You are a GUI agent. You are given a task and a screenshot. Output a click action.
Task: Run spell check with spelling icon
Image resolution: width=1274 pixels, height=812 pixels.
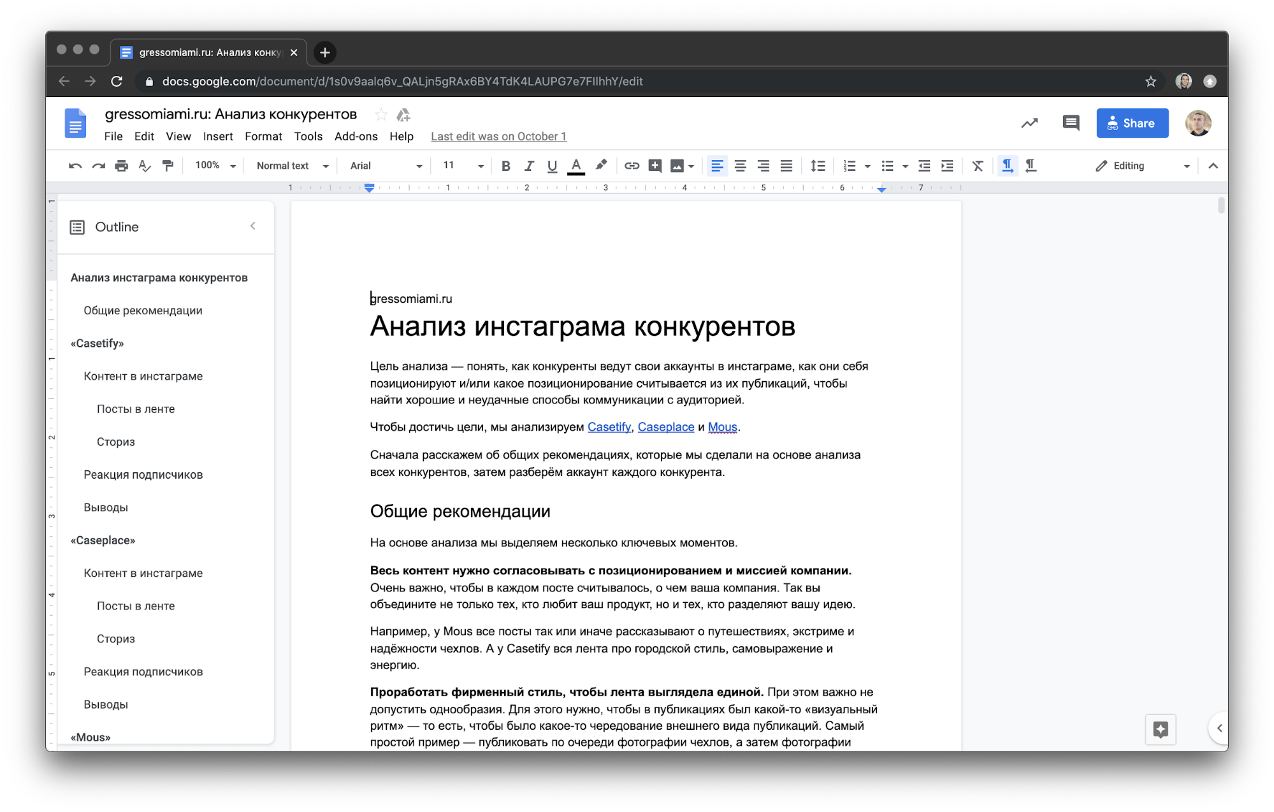(145, 166)
